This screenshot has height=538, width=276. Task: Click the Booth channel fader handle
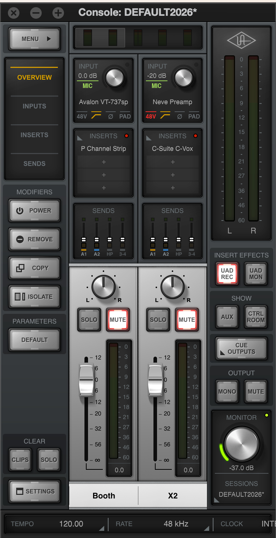86,379
